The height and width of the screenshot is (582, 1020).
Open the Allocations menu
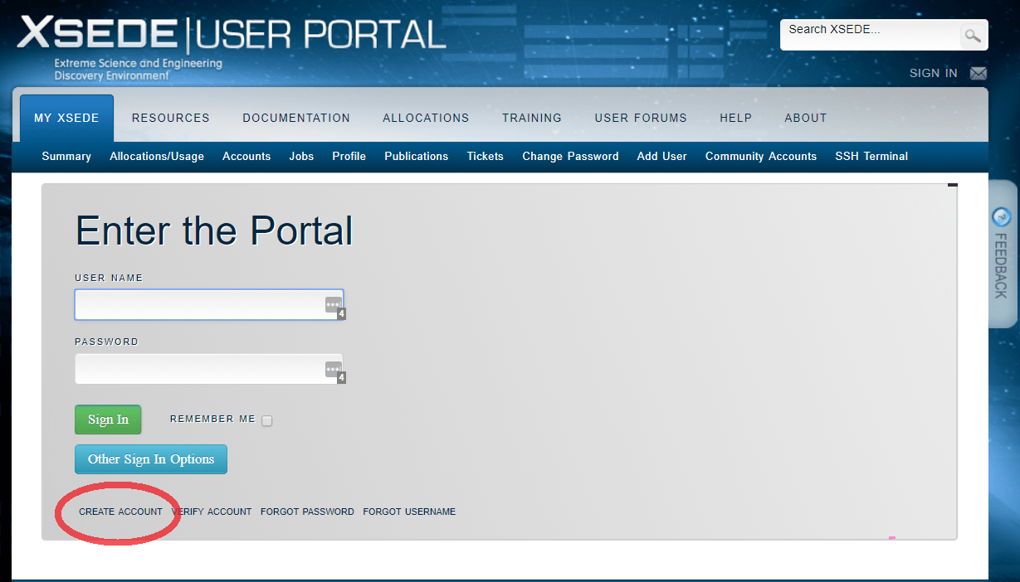coord(426,118)
